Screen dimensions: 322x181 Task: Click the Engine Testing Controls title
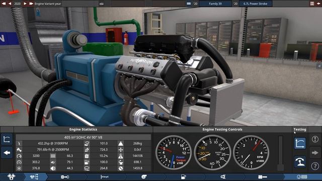coord(222,130)
